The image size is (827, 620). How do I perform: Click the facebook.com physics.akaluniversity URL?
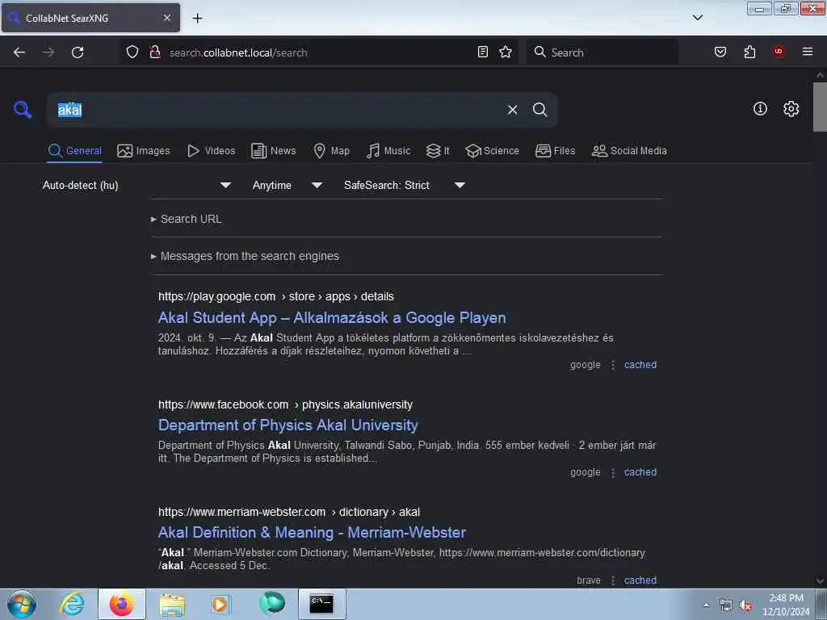point(285,404)
